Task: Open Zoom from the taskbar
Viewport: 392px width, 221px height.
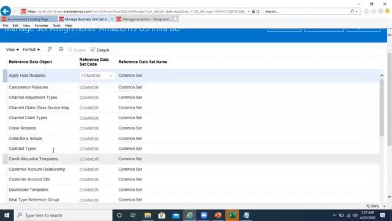Action: click(204, 215)
